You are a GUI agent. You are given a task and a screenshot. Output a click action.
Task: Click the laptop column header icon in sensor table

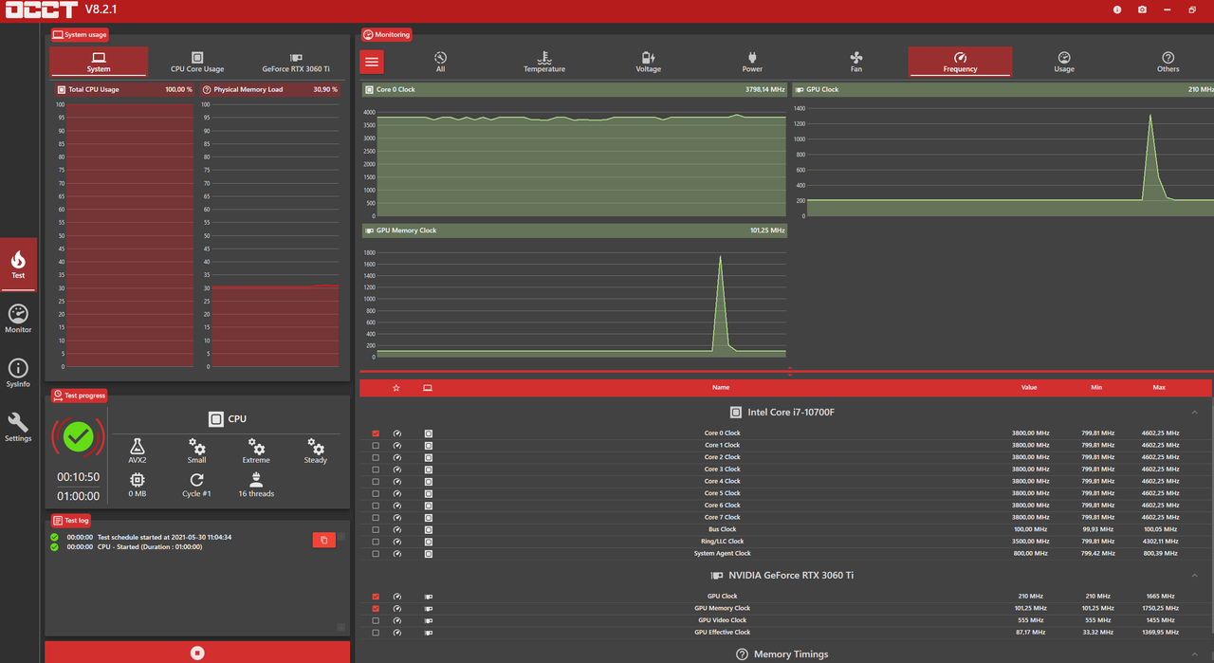(x=428, y=388)
